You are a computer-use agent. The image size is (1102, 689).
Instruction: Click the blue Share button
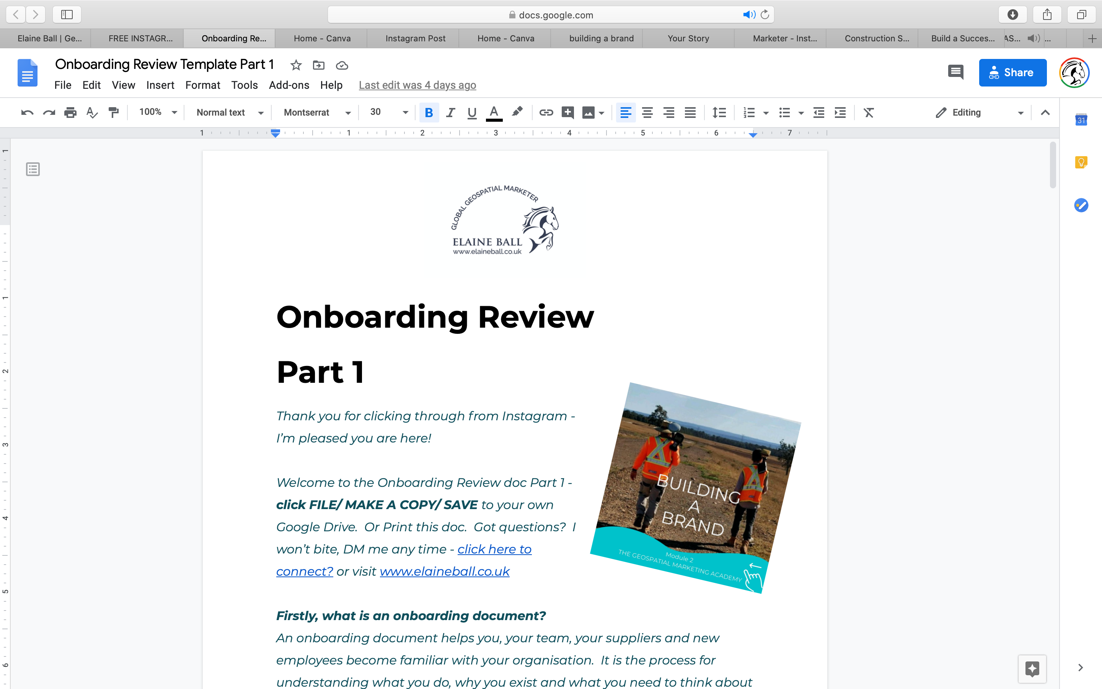tap(1013, 72)
